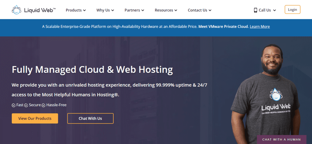Expand the Partners chevron arrow
This screenshot has height=144, width=312.
pos(143,10)
